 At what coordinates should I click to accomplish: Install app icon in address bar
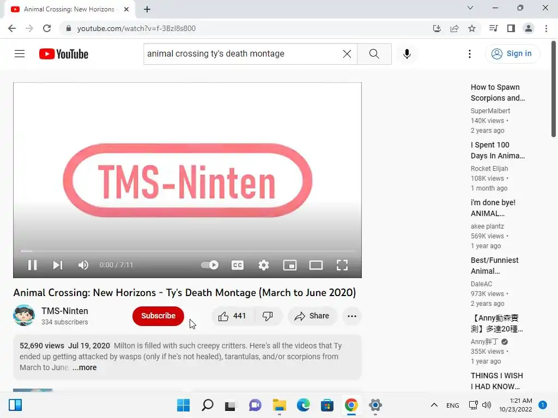tap(437, 28)
